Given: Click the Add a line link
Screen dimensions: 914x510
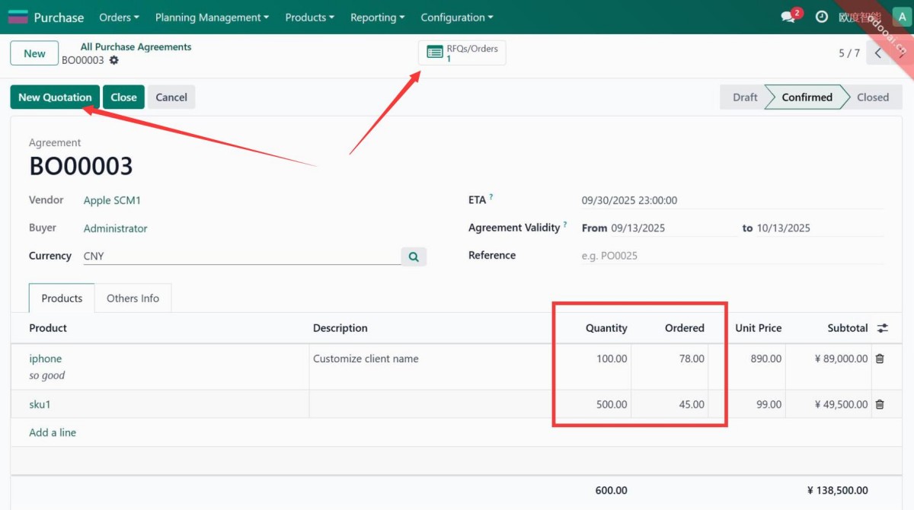Looking at the screenshot, I should tap(53, 432).
